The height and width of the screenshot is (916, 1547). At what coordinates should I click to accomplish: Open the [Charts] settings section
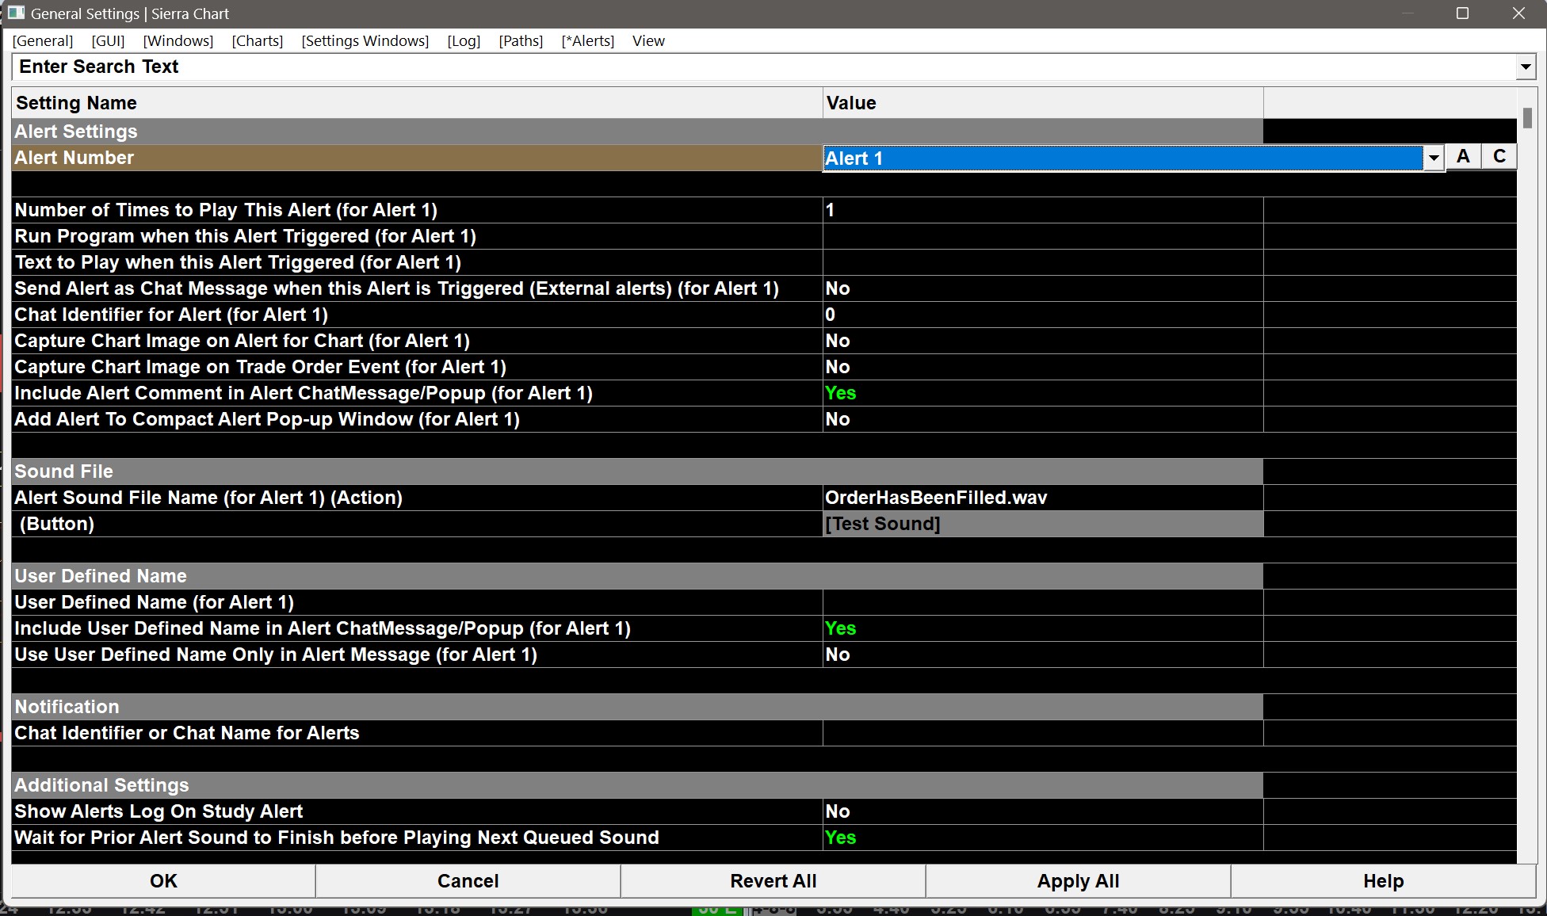click(257, 41)
